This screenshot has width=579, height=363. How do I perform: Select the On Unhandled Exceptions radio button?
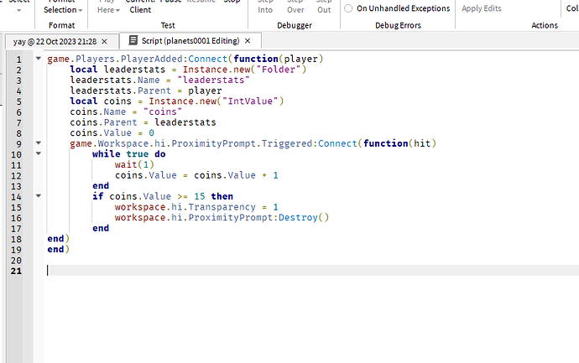(x=349, y=8)
